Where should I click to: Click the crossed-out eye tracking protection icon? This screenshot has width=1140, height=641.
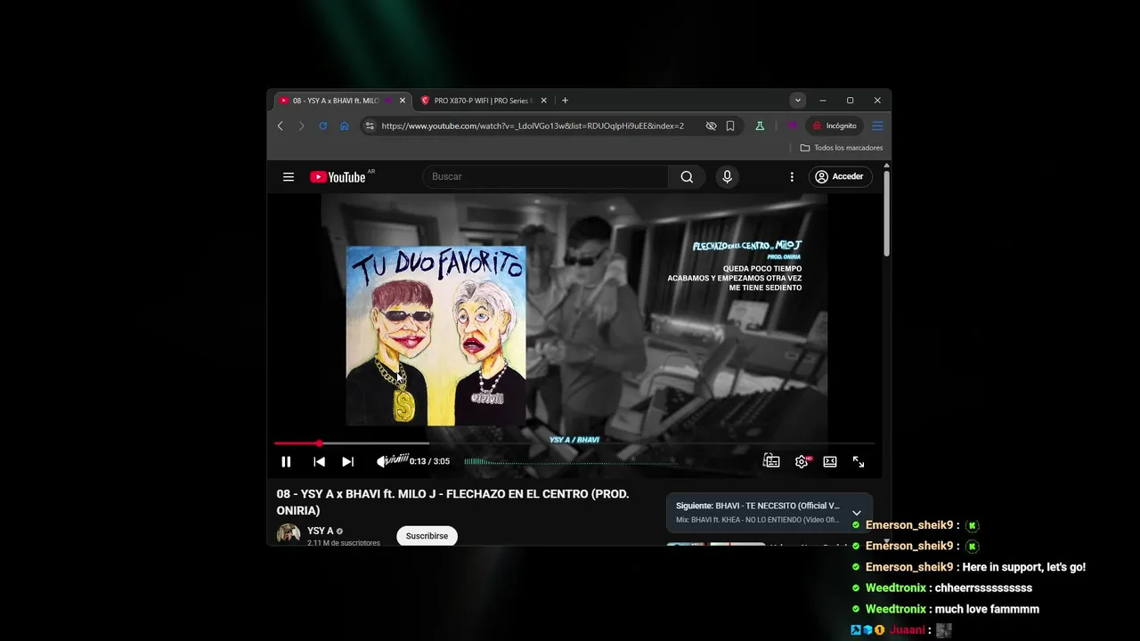tap(711, 126)
